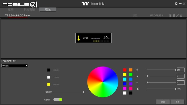
Task: Select the TT 3.9-inch LCD Panel tab
Action: coord(18,15)
